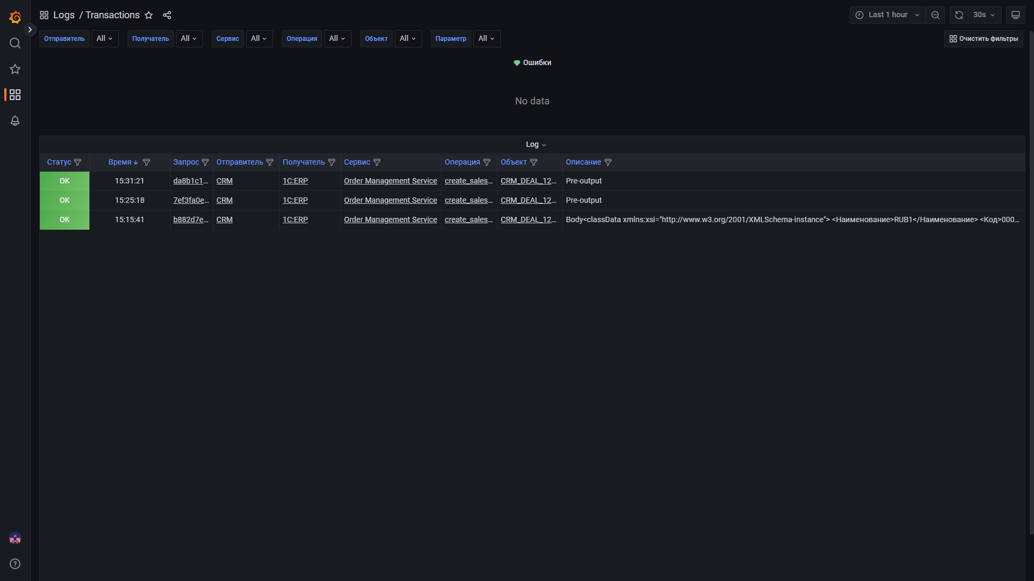Click the Body classData description cell
Image resolution: width=1034 pixels, height=581 pixels.
coord(793,219)
